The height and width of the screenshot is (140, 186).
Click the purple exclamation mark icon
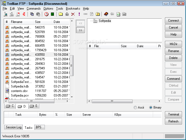pyautogui.click(x=79, y=14)
